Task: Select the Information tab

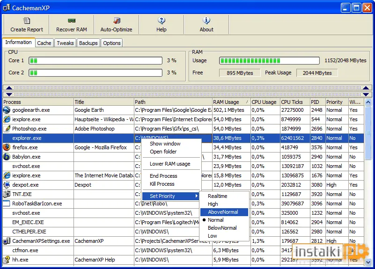Action: pyautogui.click(x=18, y=42)
